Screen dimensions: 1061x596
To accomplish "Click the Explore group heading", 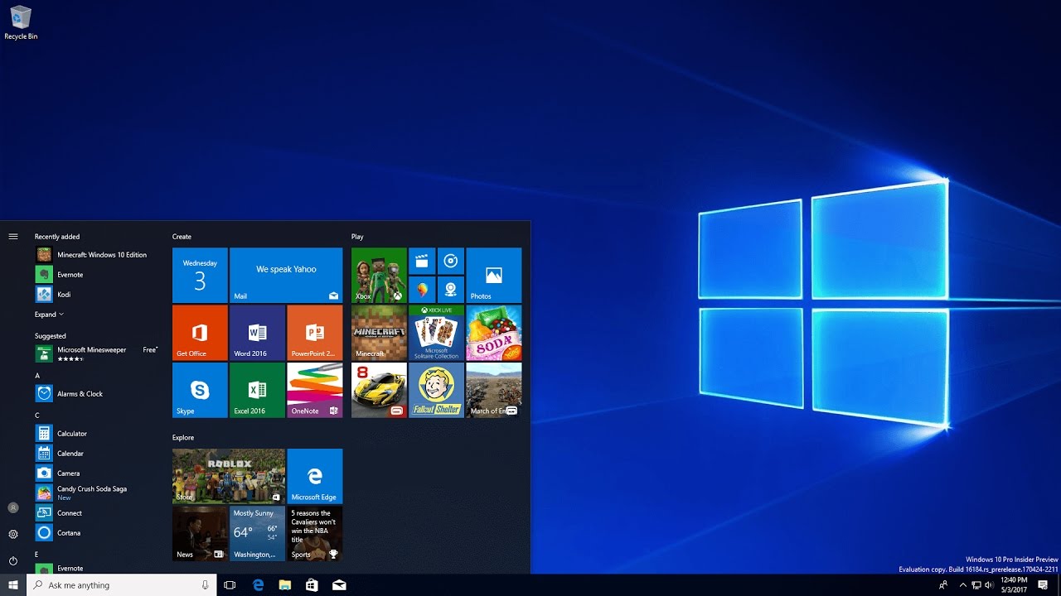I will tap(183, 437).
